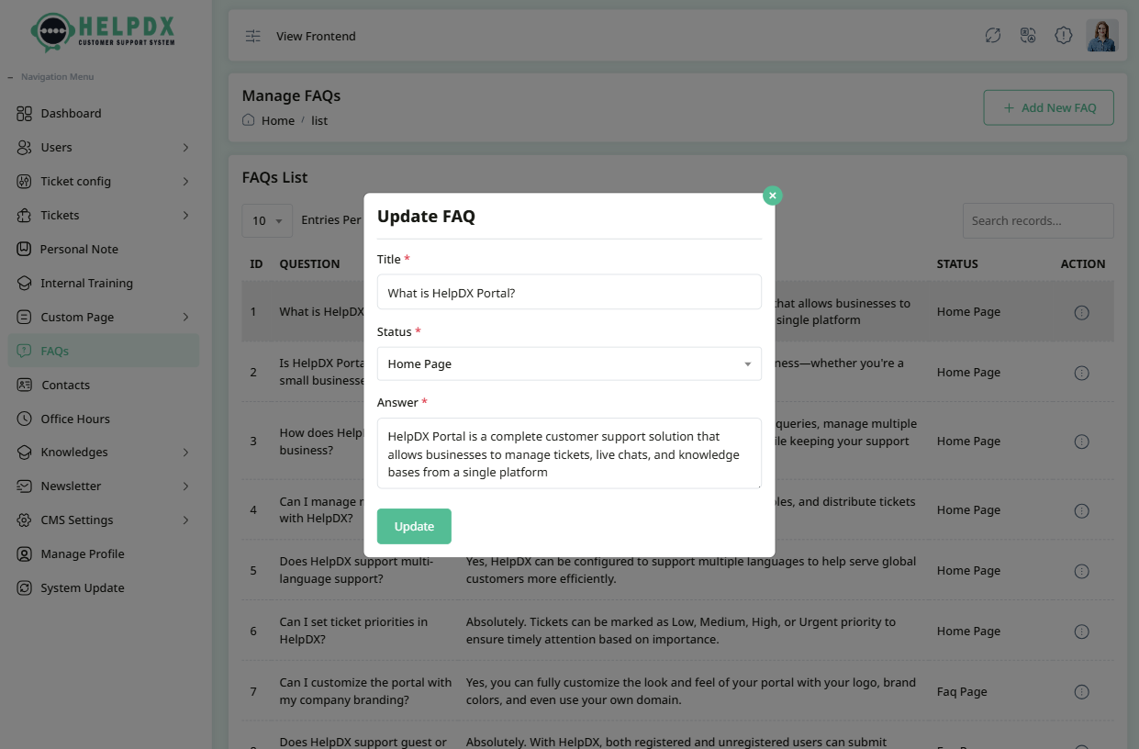The image size is (1139, 749).
Task: Open Internal Training menu item
Action: click(103, 283)
